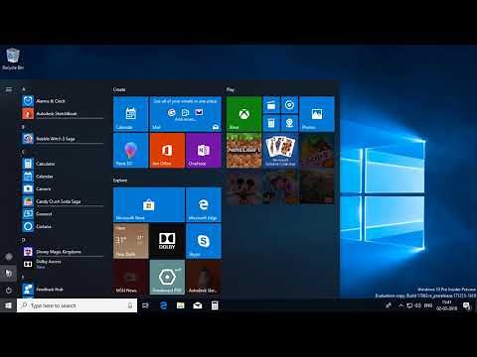477x357 pixels.
Task: Open the Mail app from the taskbar
Action: coord(198,305)
